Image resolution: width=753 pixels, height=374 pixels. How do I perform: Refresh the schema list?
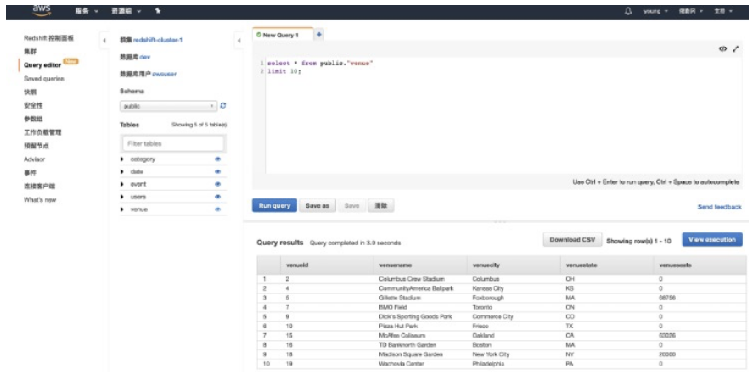[222, 106]
